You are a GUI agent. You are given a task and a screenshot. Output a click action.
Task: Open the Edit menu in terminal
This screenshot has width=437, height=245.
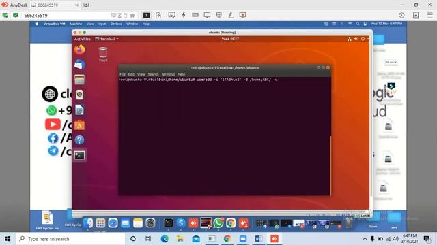point(131,74)
